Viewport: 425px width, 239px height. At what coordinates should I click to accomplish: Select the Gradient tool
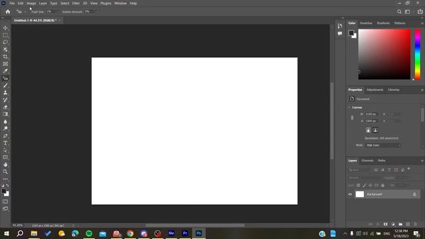[5, 114]
